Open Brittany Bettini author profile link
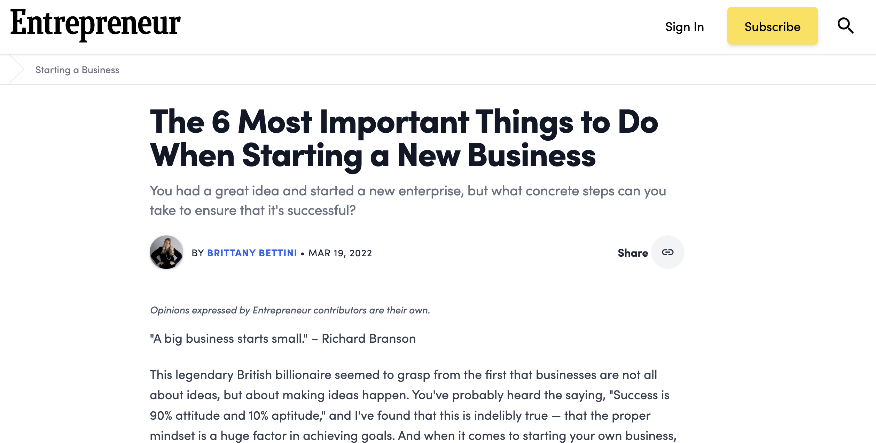This screenshot has height=443, width=876. point(252,253)
